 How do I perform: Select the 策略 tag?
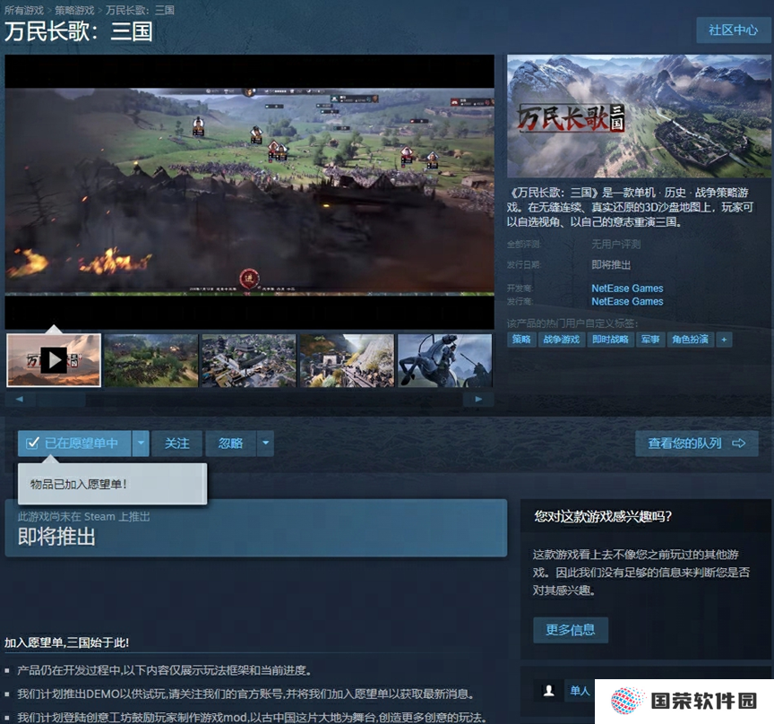521,340
